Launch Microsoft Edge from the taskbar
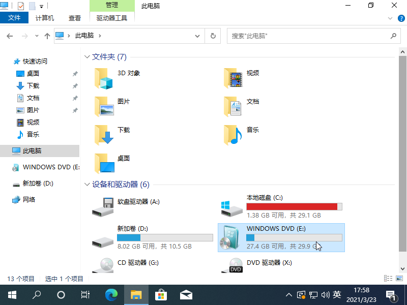Image resolution: width=407 pixels, height=305 pixels. coord(111,295)
